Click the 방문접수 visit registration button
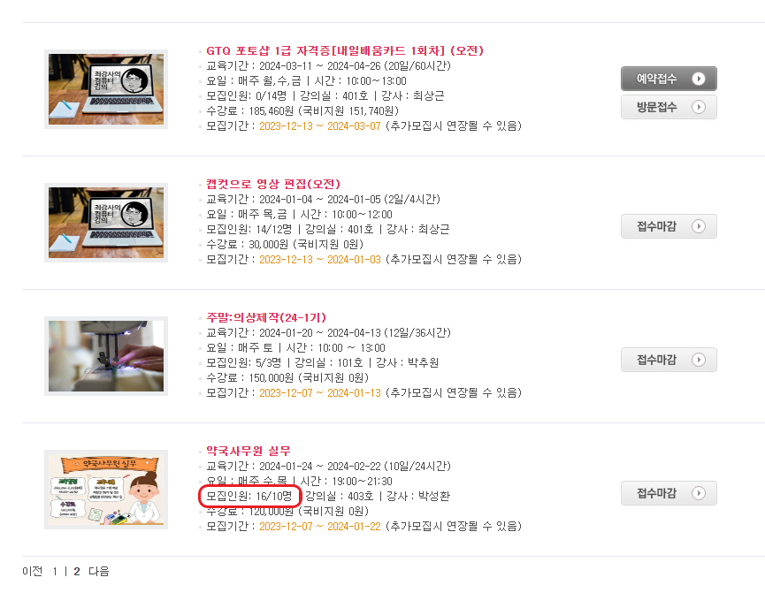The image size is (765, 608). point(669,107)
